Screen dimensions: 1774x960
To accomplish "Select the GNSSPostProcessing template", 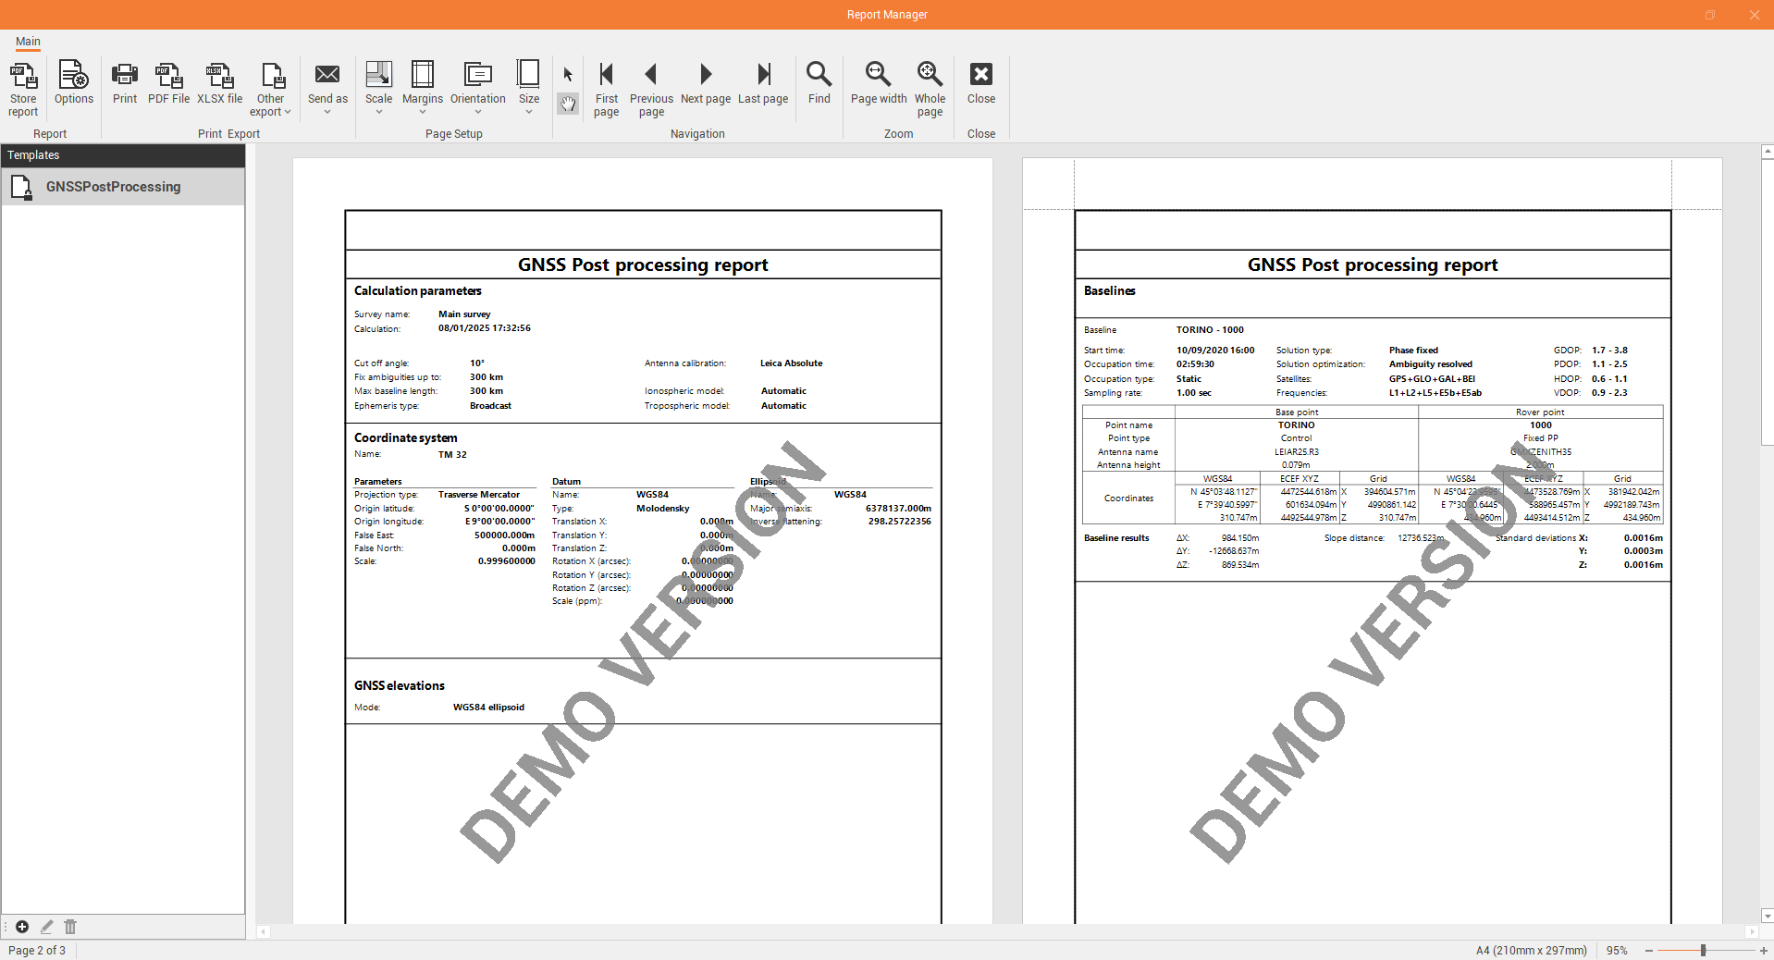I will tap(113, 187).
